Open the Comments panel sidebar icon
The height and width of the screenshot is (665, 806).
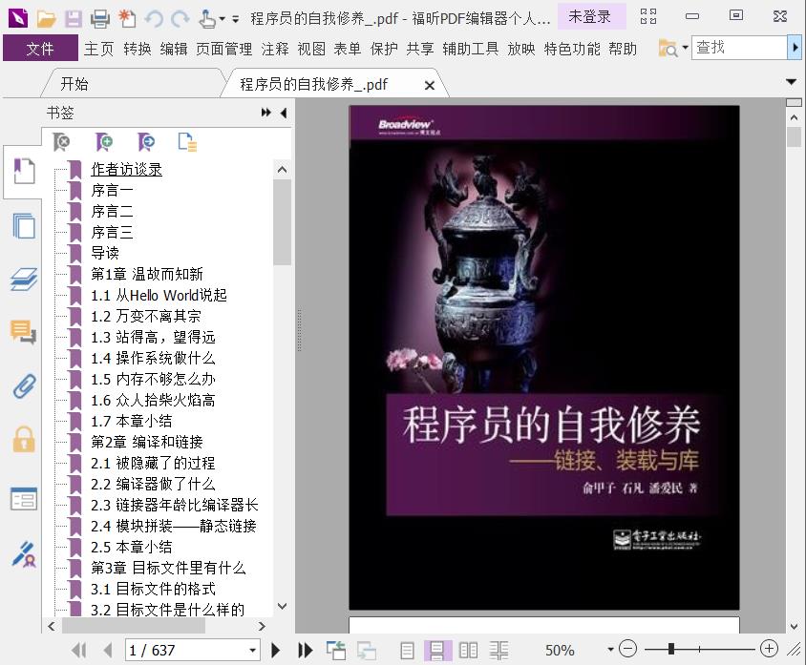[x=24, y=332]
